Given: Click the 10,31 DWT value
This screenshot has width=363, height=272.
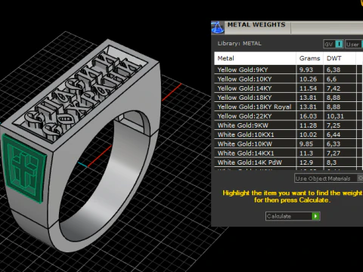Looking at the screenshot, I should [335, 116].
